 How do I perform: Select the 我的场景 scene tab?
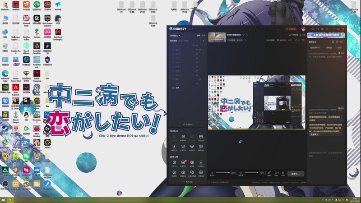[x=173, y=41]
